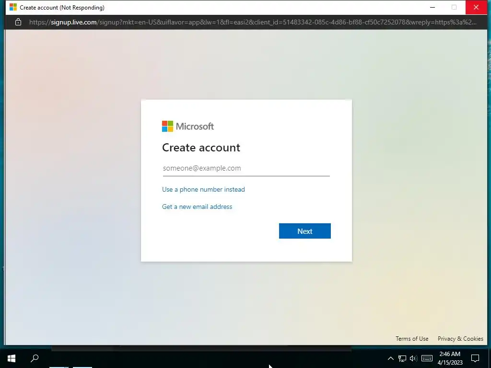Open touch keyboard tray icon

pyautogui.click(x=427, y=358)
